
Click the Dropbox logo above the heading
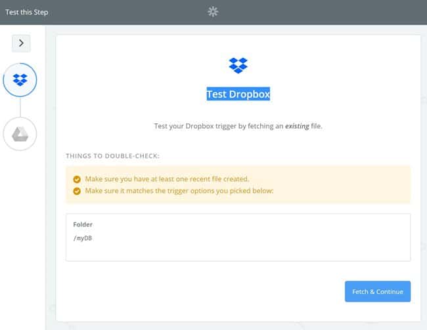(x=238, y=66)
